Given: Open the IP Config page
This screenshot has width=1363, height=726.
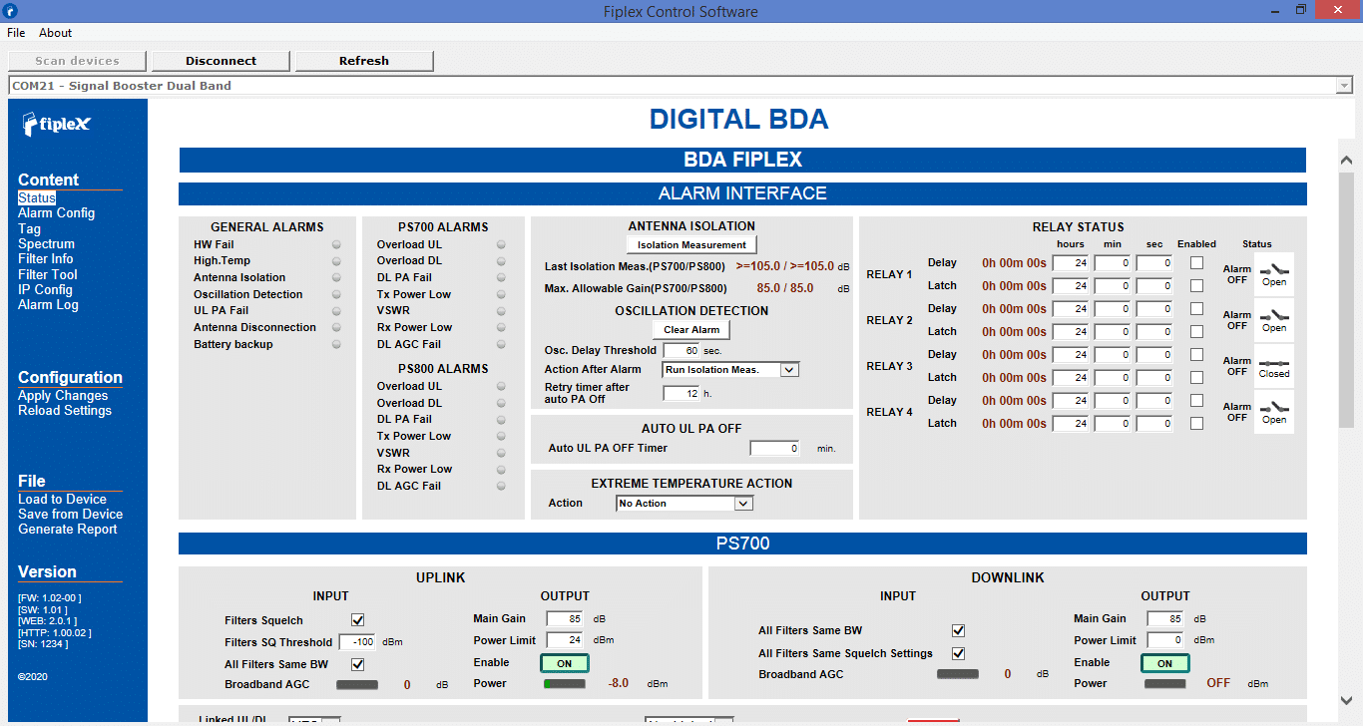Looking at the screenshot, I should pos(45,290).
